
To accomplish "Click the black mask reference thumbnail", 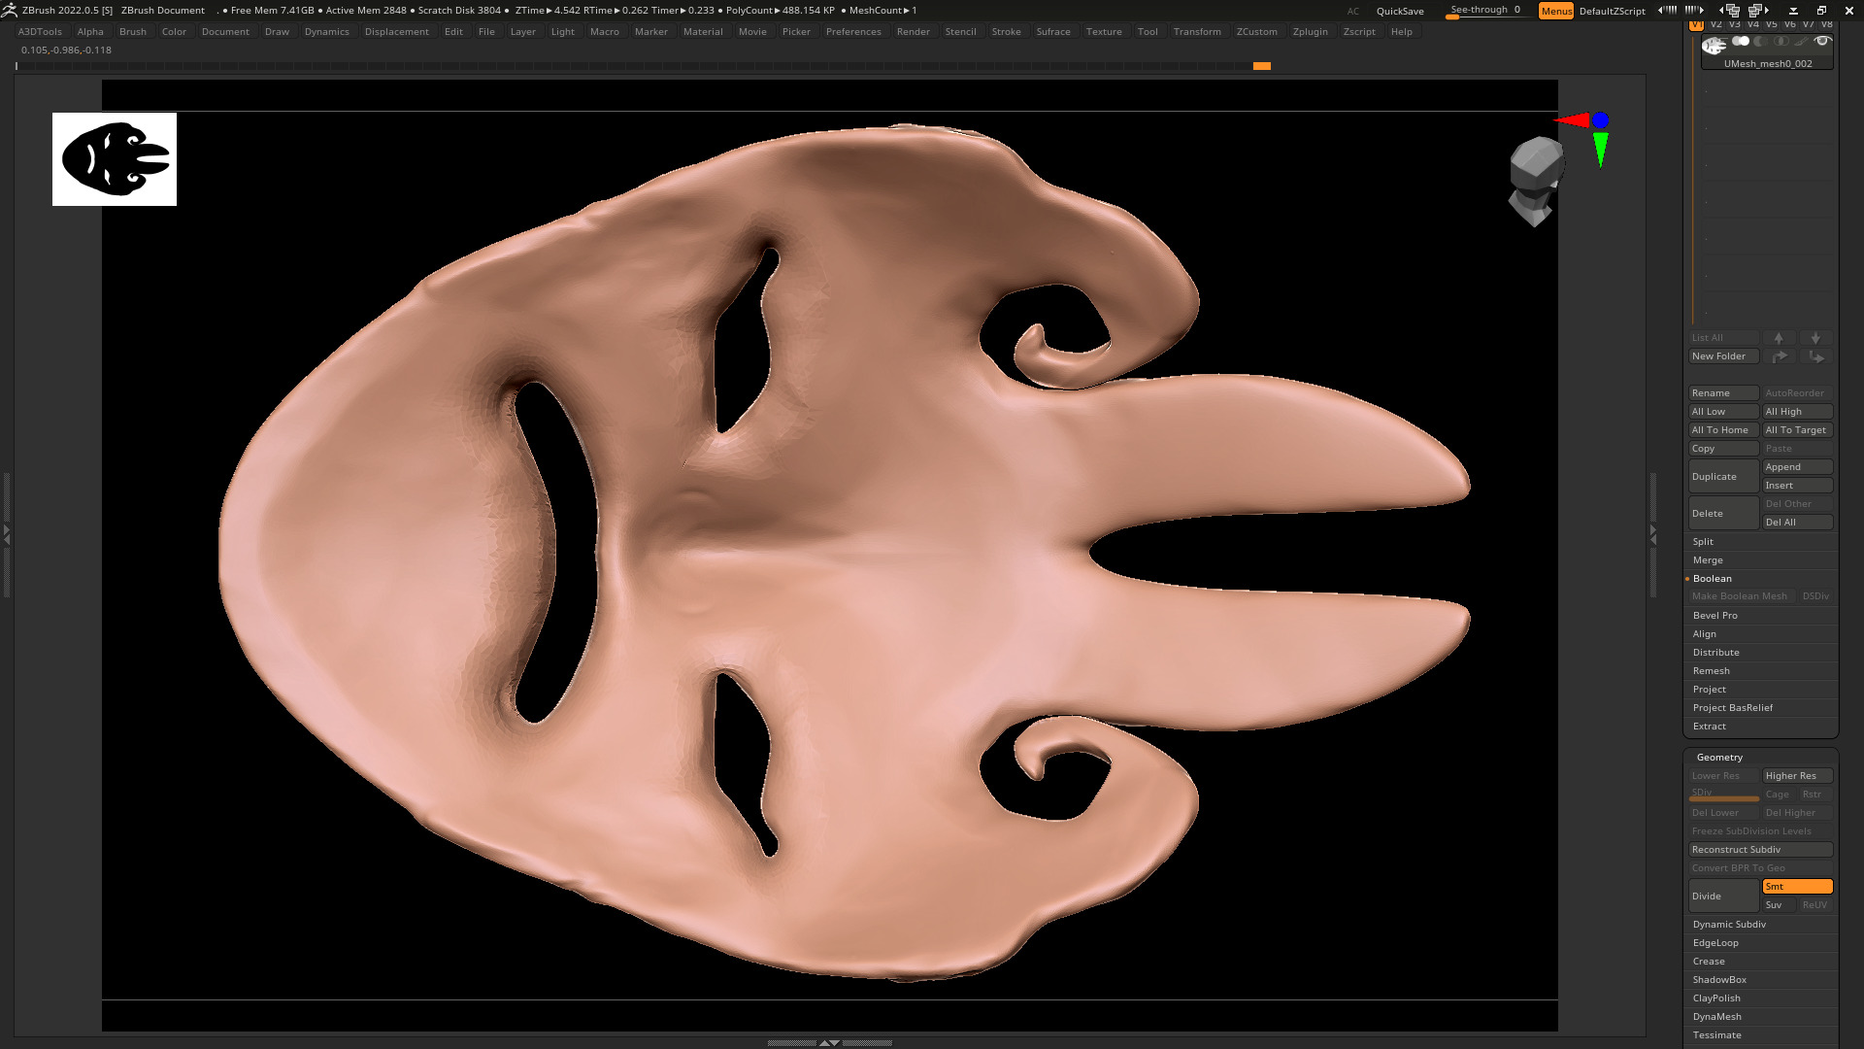I will [115, 158].
